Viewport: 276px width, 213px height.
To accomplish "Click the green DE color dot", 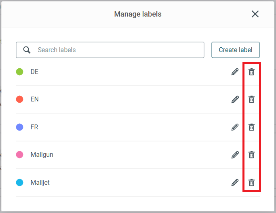I will pyautogui.click(x=19, y=72).
